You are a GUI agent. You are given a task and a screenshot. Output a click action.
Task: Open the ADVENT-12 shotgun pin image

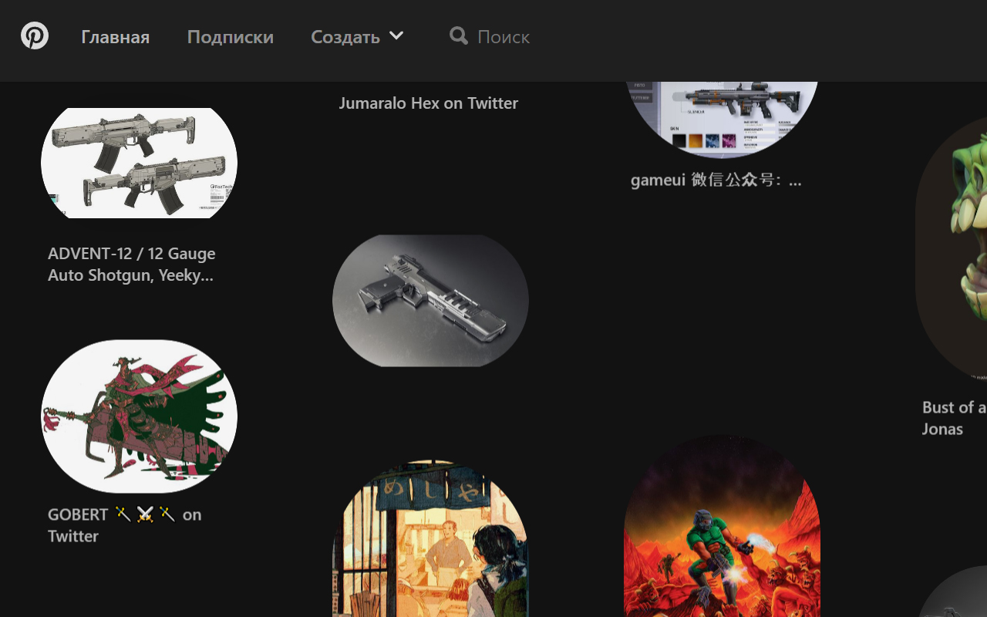point(139,163)
